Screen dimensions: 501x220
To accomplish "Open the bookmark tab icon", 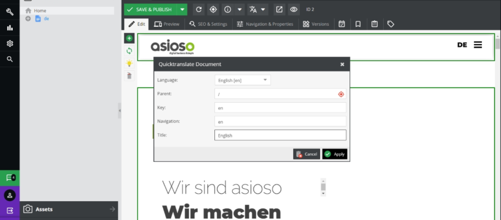I will click(358, 24).
